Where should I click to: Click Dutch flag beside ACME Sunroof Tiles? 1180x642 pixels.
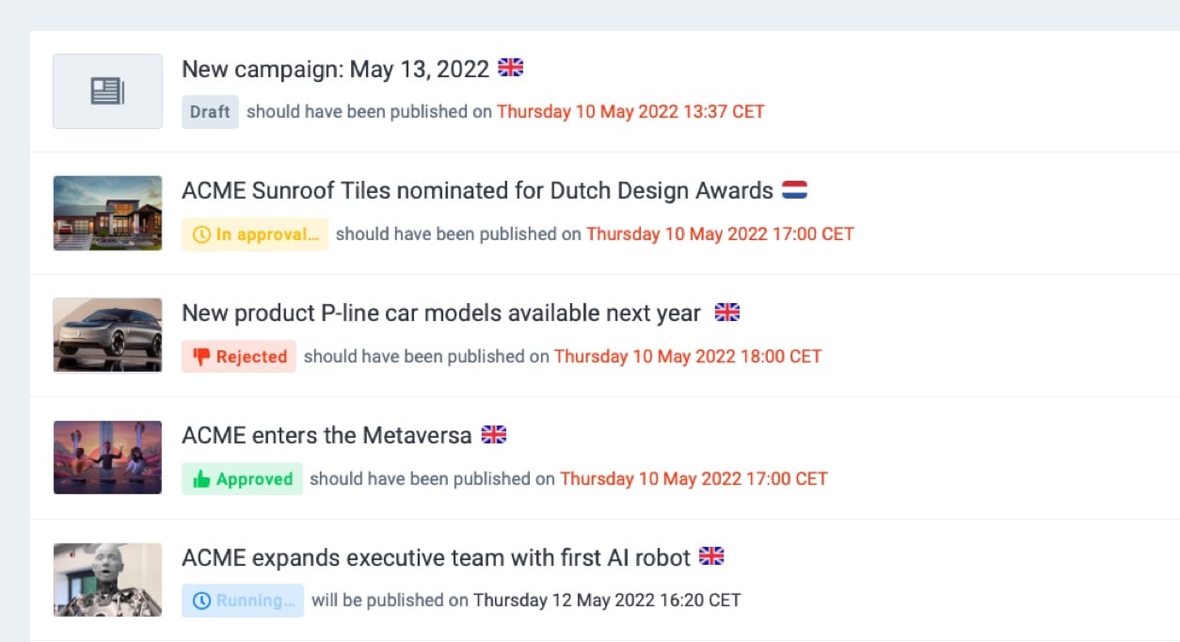coord(794,190)
